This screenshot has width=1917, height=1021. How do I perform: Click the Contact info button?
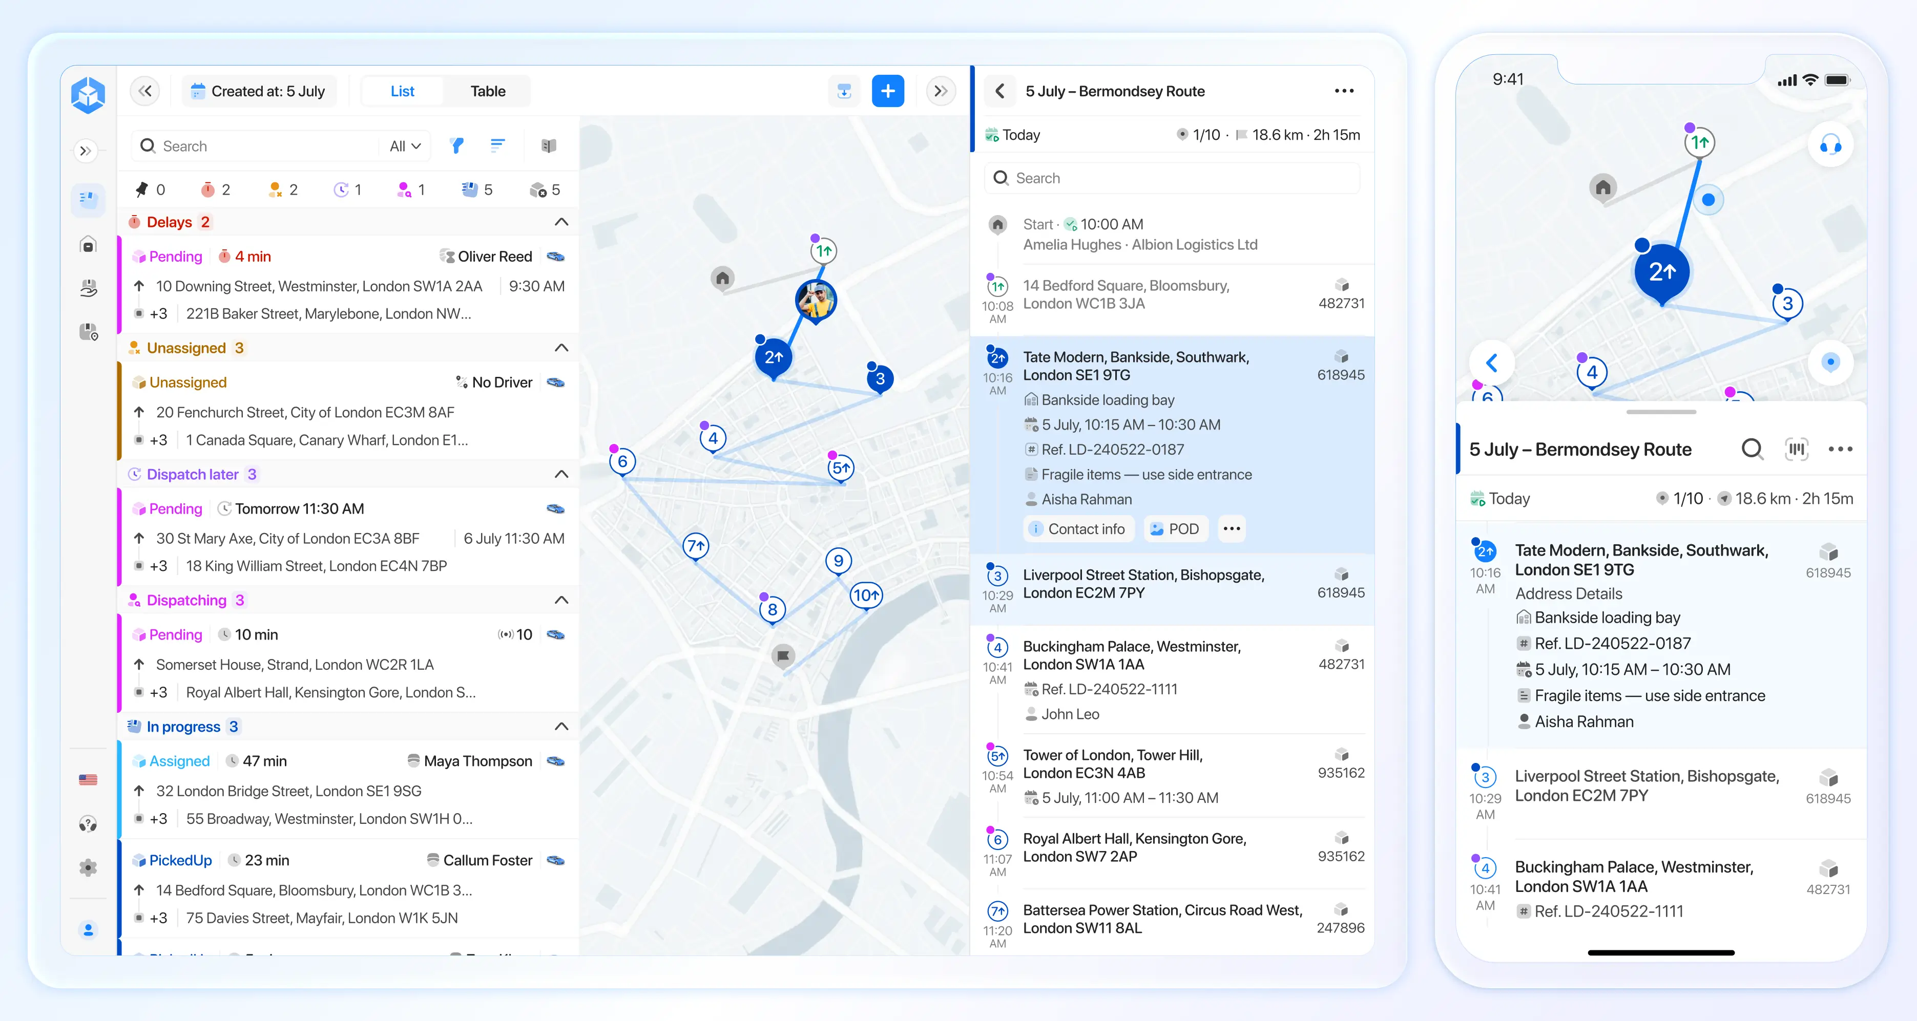(1077, 529)
